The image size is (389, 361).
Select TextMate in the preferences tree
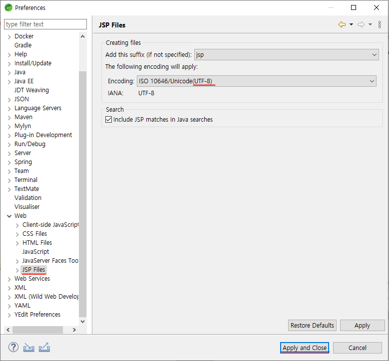pos(26,189)
